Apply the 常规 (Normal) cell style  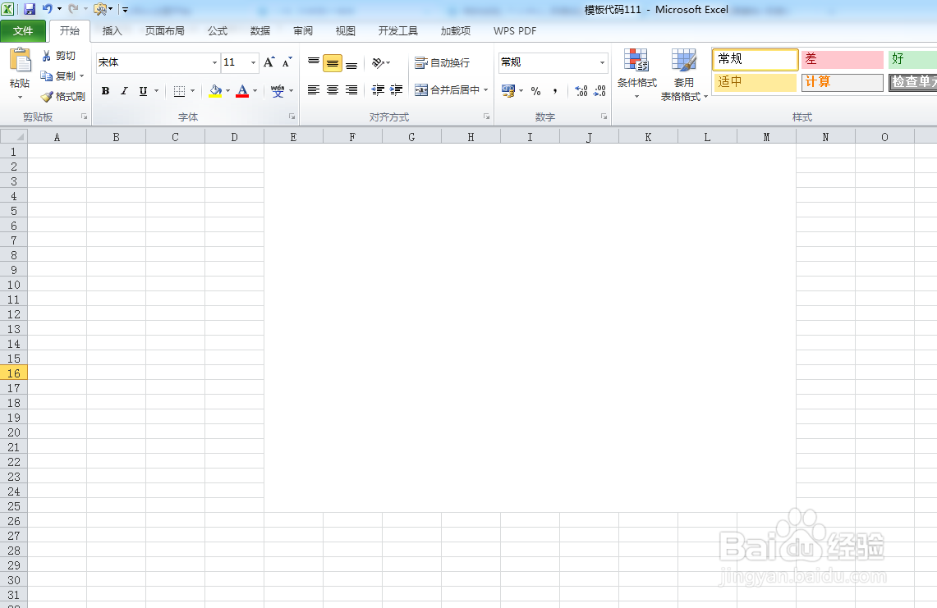coord(756,59)
